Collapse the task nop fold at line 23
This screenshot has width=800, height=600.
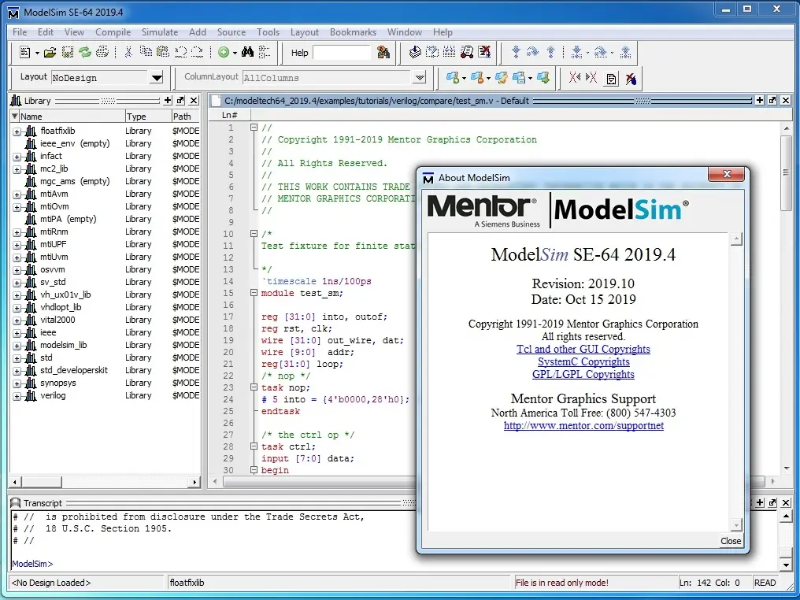click(x=254, y=387)
